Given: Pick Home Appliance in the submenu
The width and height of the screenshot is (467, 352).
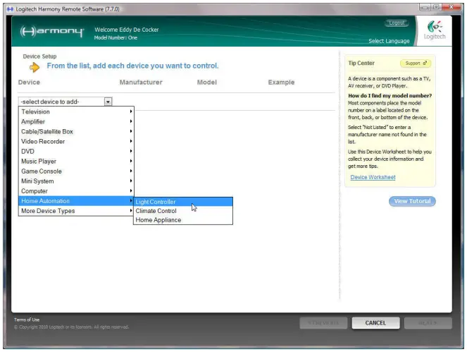Looking at the screenshot, I should [183, 220].
